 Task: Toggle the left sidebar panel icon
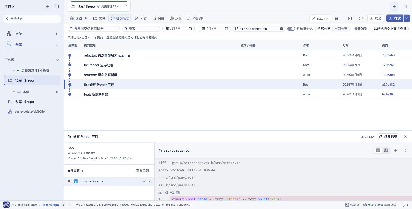pyautogui.click(x=57, y=6)
